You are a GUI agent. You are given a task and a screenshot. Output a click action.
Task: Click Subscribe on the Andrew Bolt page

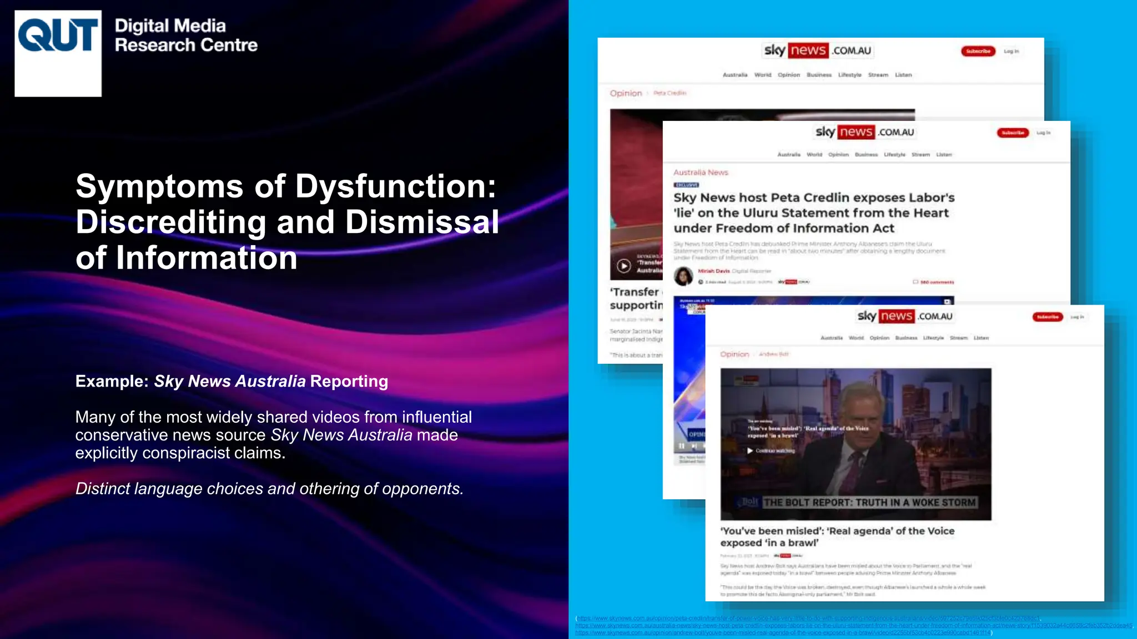pos(1048,317)
